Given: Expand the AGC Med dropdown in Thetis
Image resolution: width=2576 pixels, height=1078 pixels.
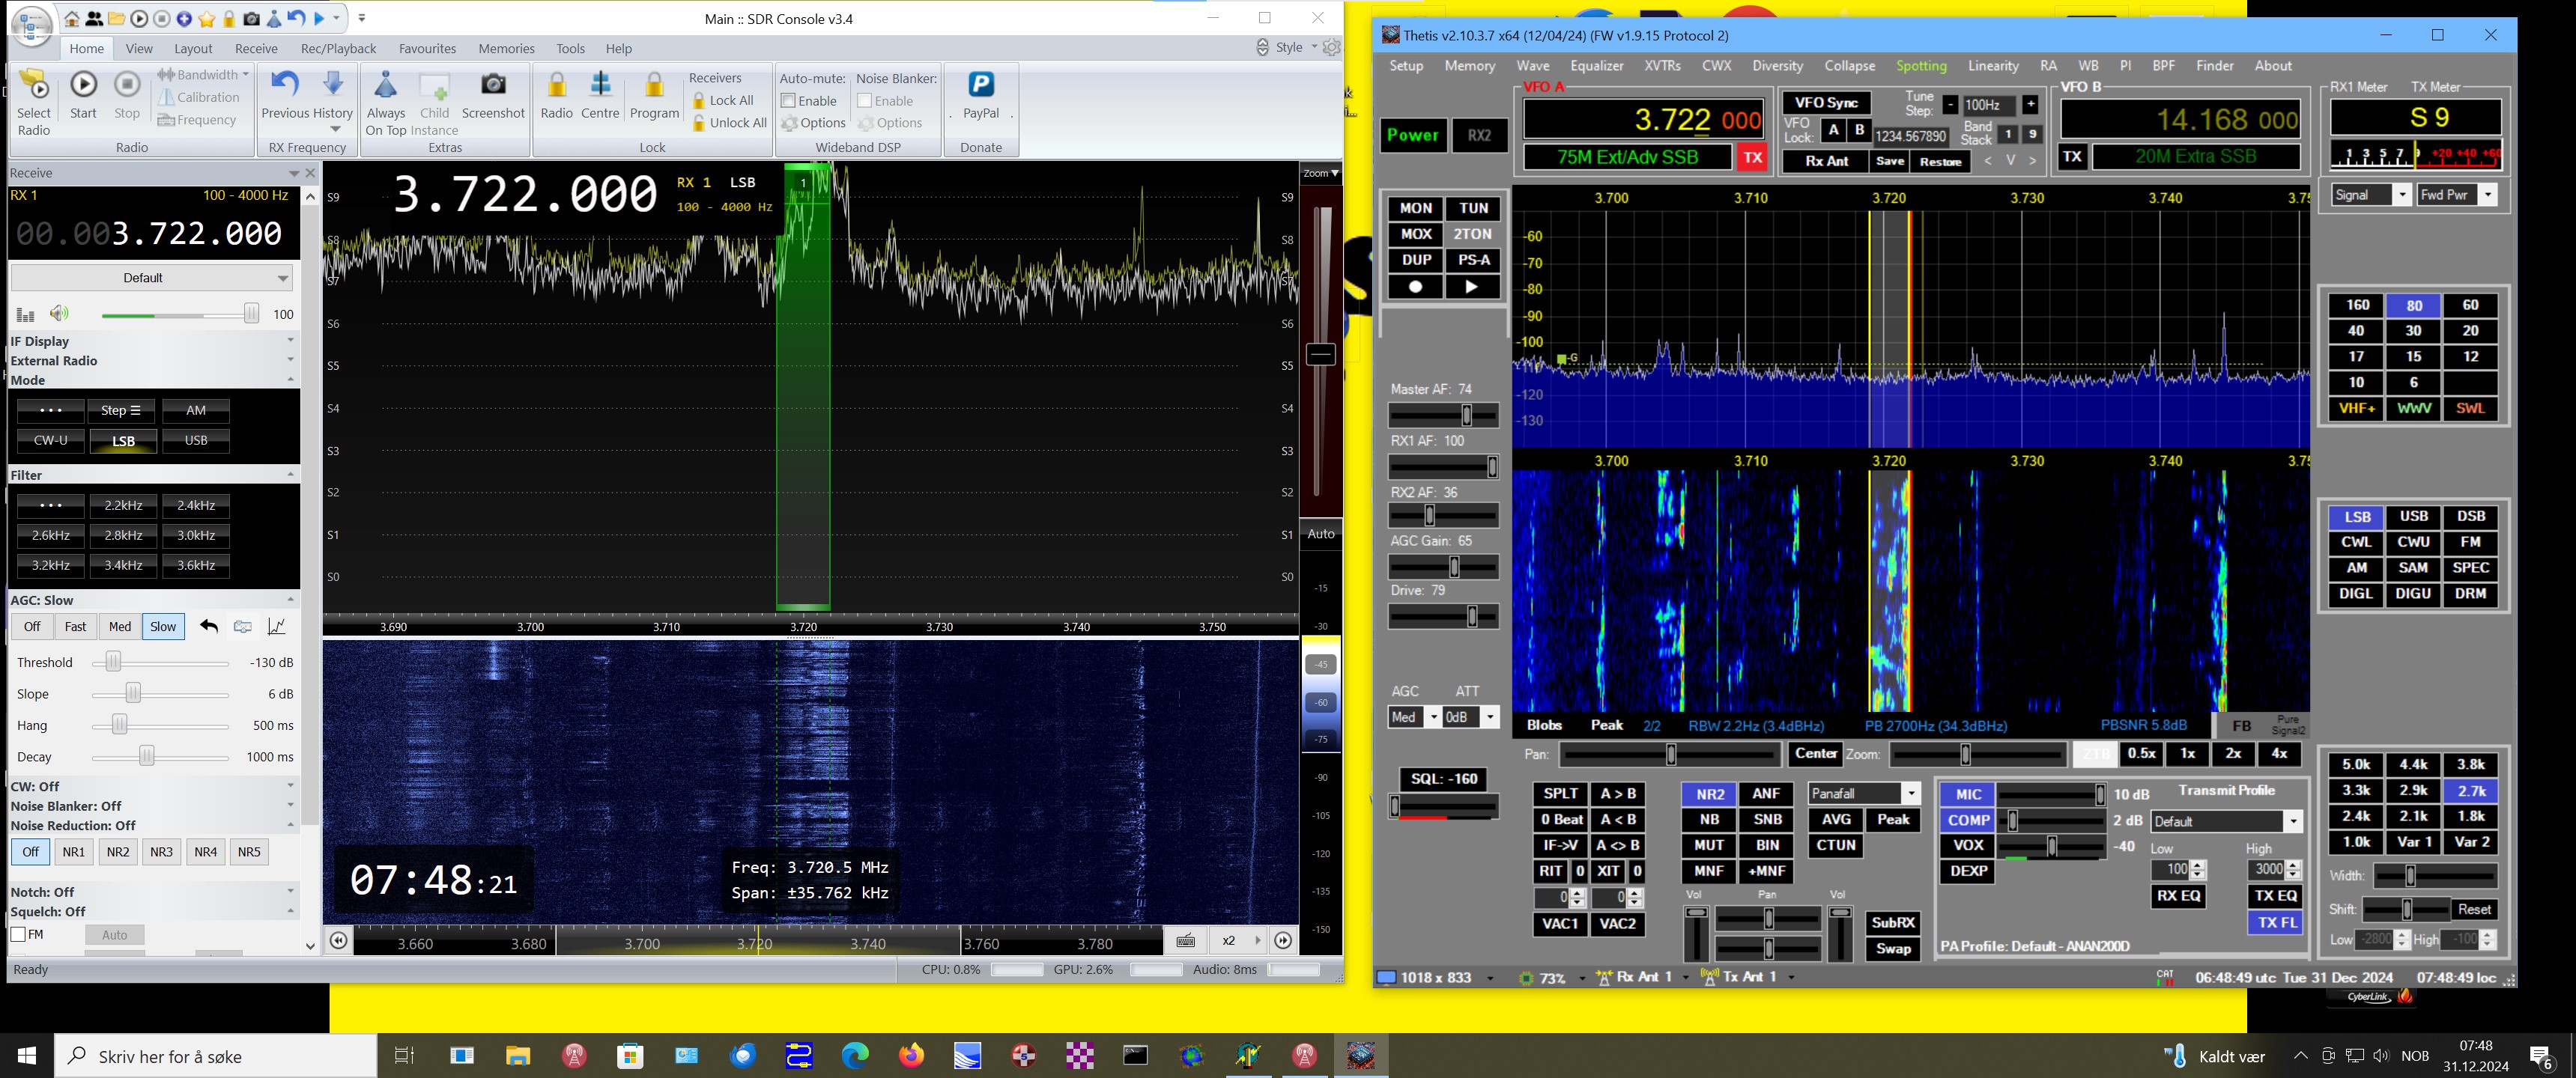Looking at the screenshot, I should [x=1433, y=717].
